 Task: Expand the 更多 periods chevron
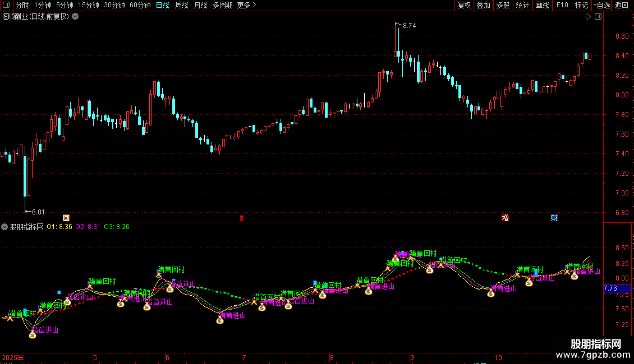[x=254, y=5]
